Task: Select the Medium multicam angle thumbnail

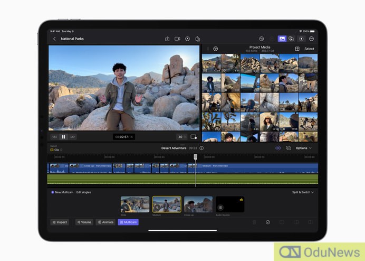Action: pos(167,204)
